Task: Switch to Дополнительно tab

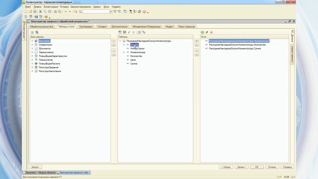Action: (x=119, y=26)
